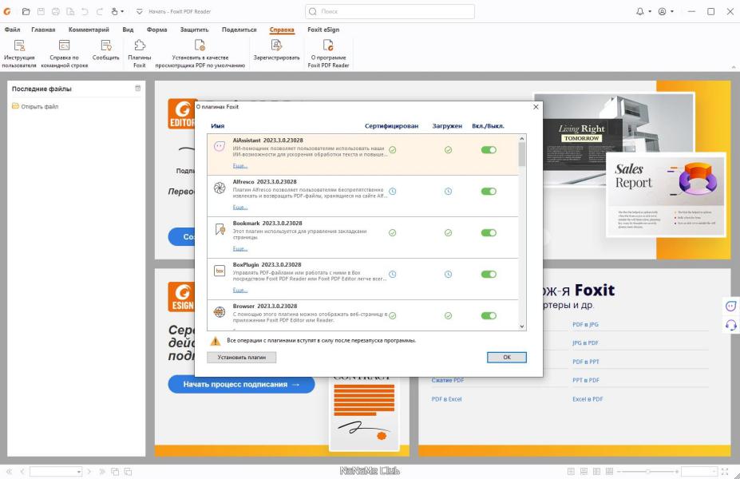Switch off the BoxPlugin toggle
Screen dimensions: 740x479
(489, 274)
